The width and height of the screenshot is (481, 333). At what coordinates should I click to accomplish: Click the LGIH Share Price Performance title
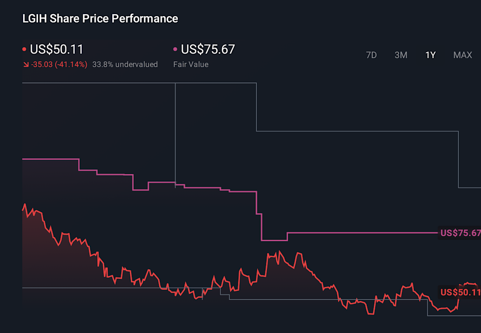[100, 19]
